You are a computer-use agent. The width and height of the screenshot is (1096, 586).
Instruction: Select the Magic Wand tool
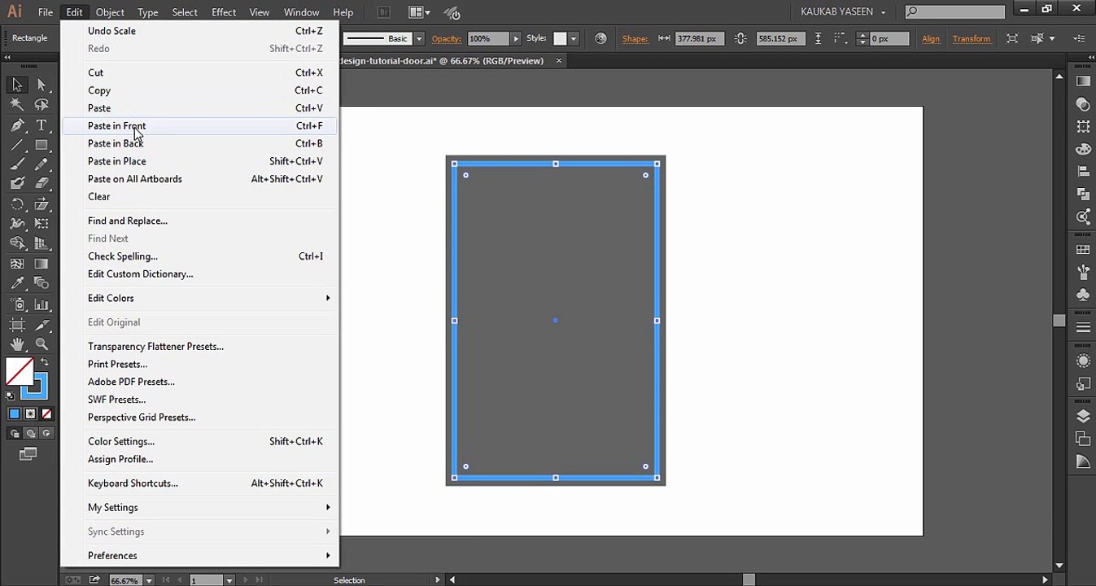[17, 105]
